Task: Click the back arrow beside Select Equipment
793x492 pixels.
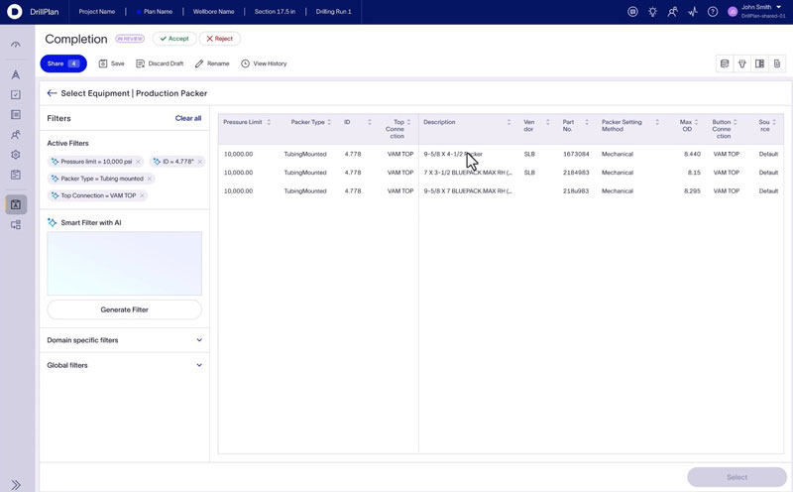Action: pos(52,93)
